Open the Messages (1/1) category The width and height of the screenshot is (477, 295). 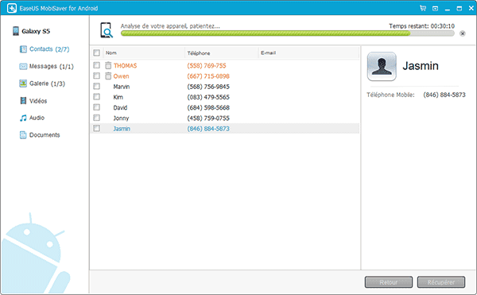click(47, 66)
